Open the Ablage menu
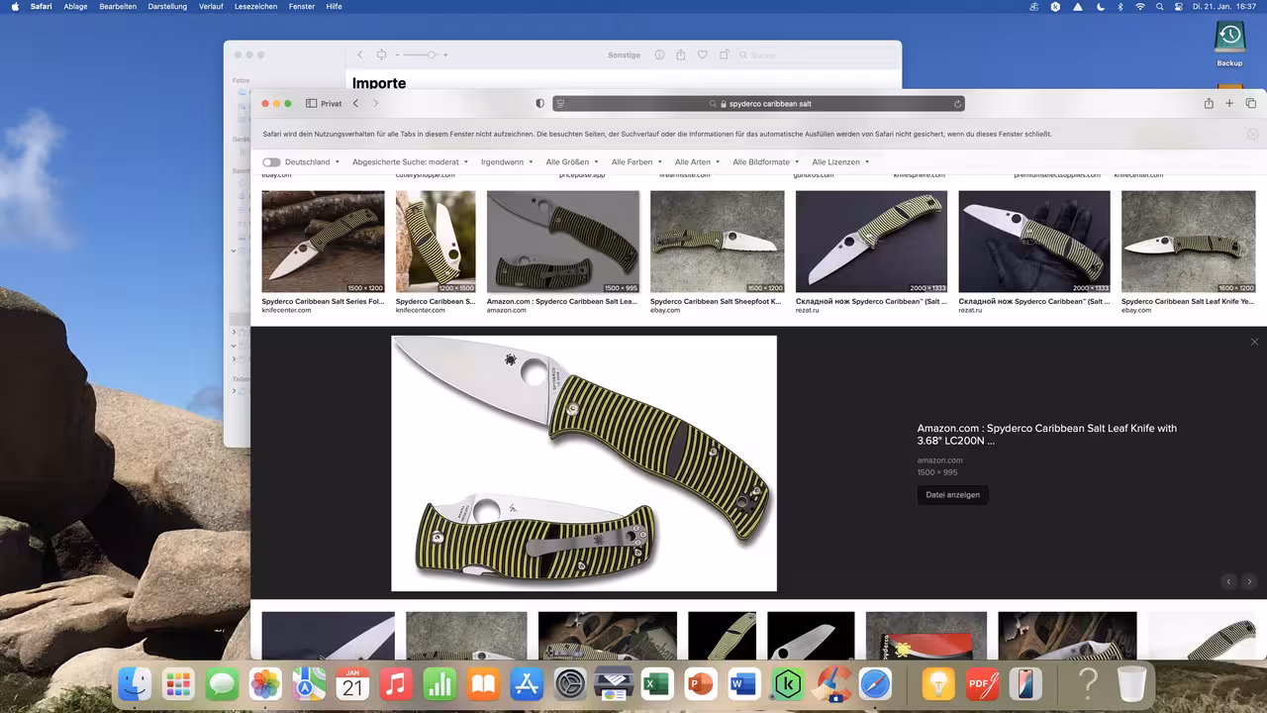The width and height of the screenshot is (1267, 713). (x=75, y=6)
